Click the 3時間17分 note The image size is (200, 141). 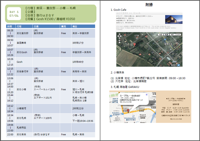click(x=78, y=43)
